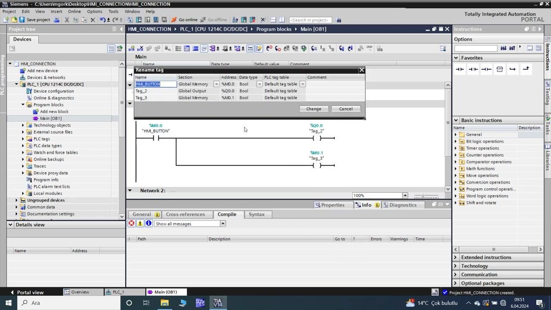The height and width of the screenshot is (310, 551).
Task: Insert a normally open contact from Favorites
Action: pyautogui.click(x=460, y=69)
